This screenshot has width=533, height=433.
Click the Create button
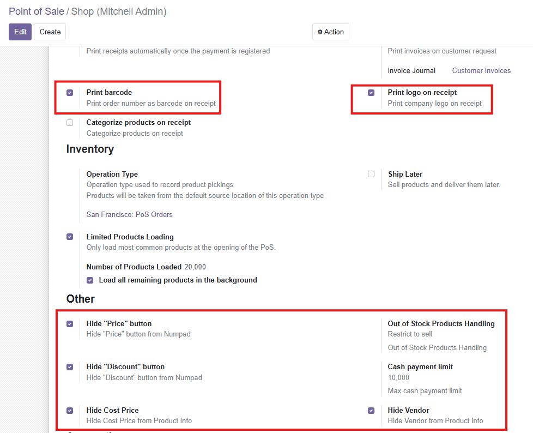(x=50, y=32)
